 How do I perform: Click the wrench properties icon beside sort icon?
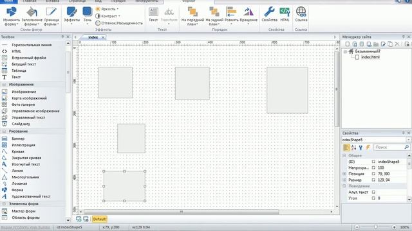point(360,148)
